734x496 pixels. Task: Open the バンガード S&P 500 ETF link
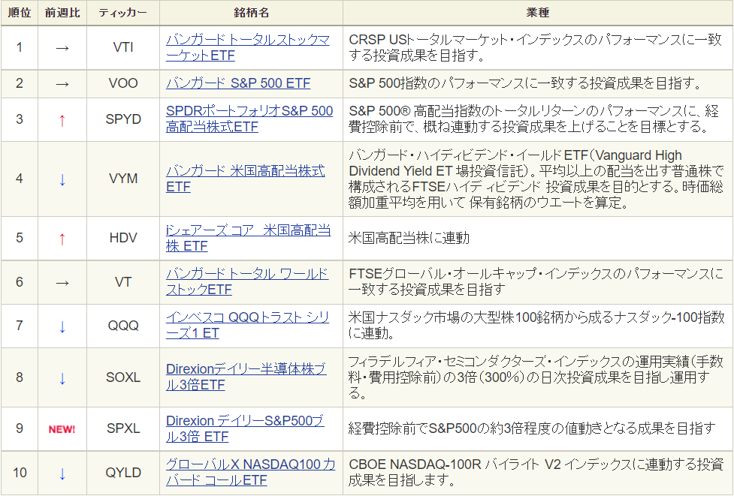click(238, 84)
